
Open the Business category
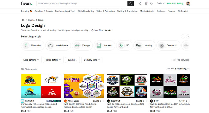tap(161, 11)
